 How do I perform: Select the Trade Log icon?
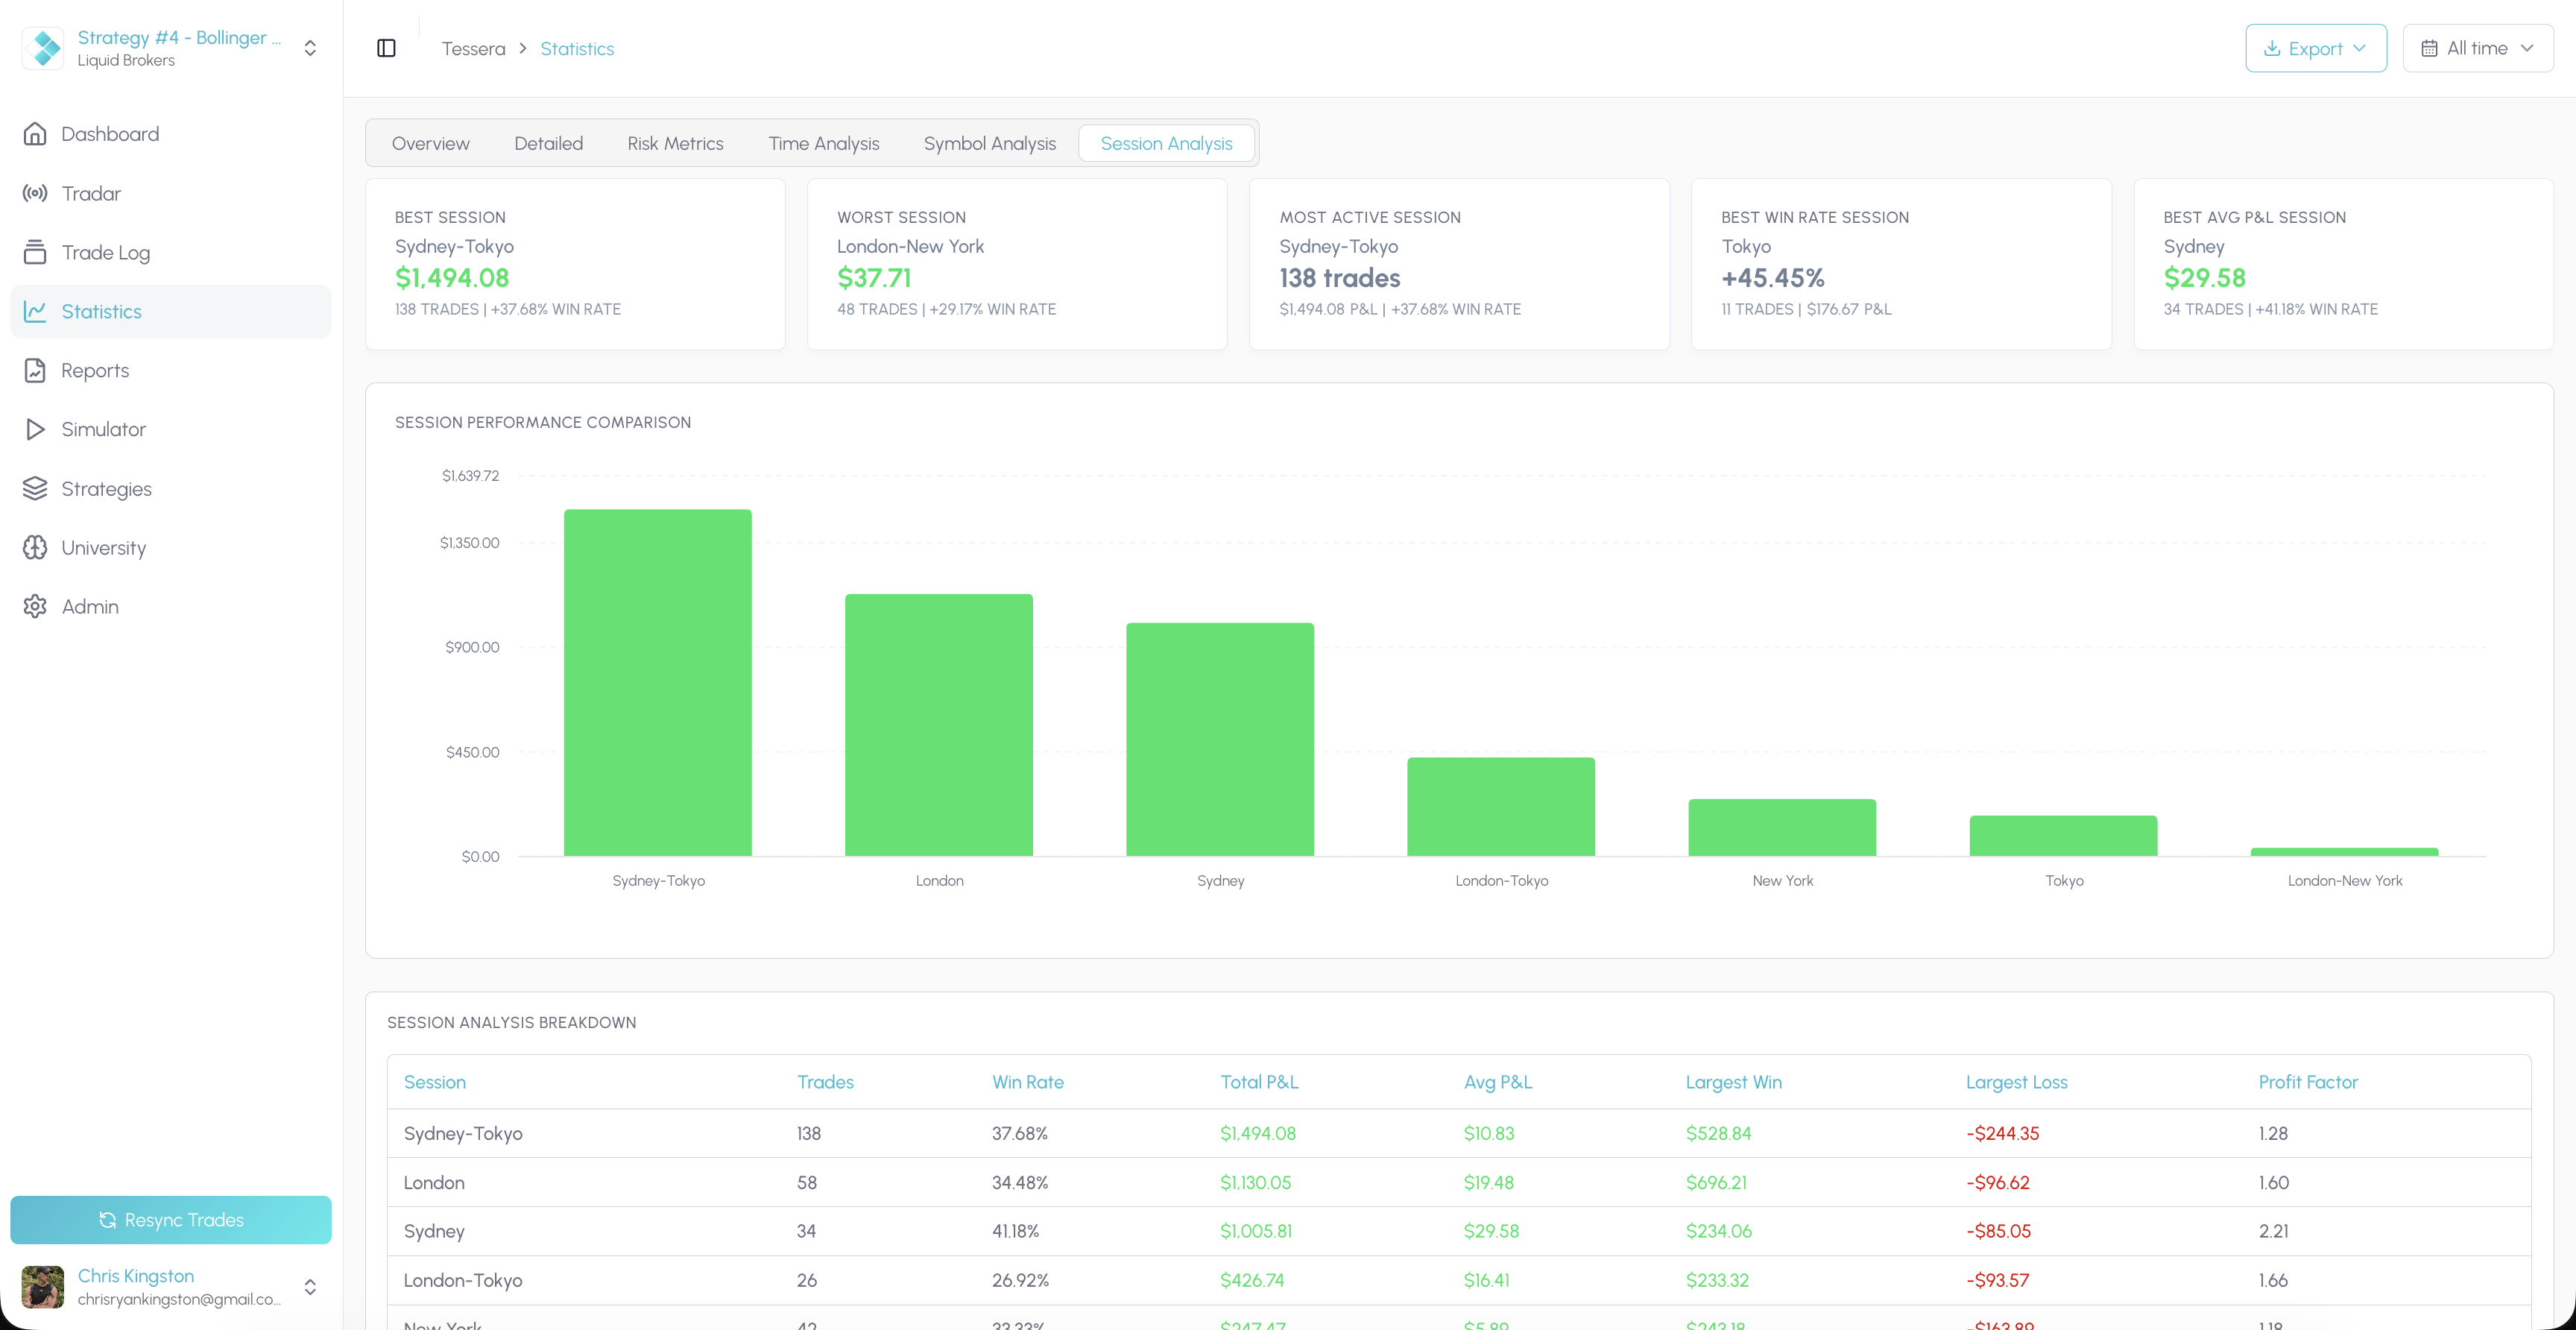[35, 252]
